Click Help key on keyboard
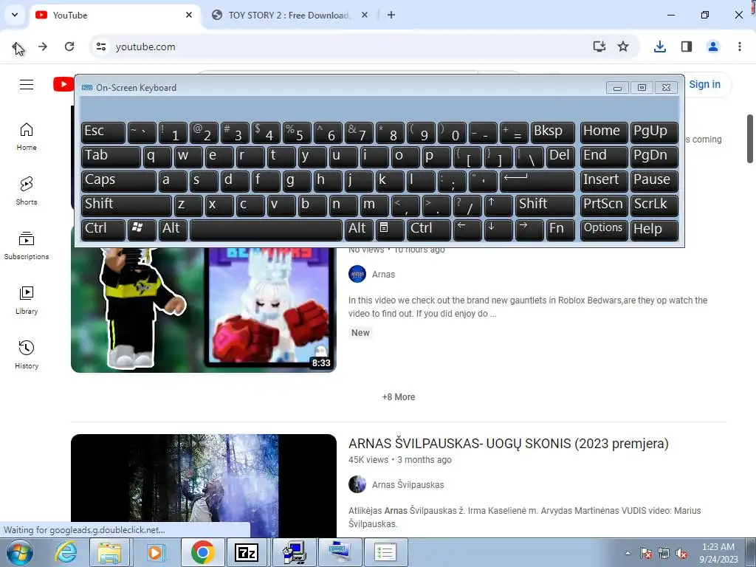 654,229
